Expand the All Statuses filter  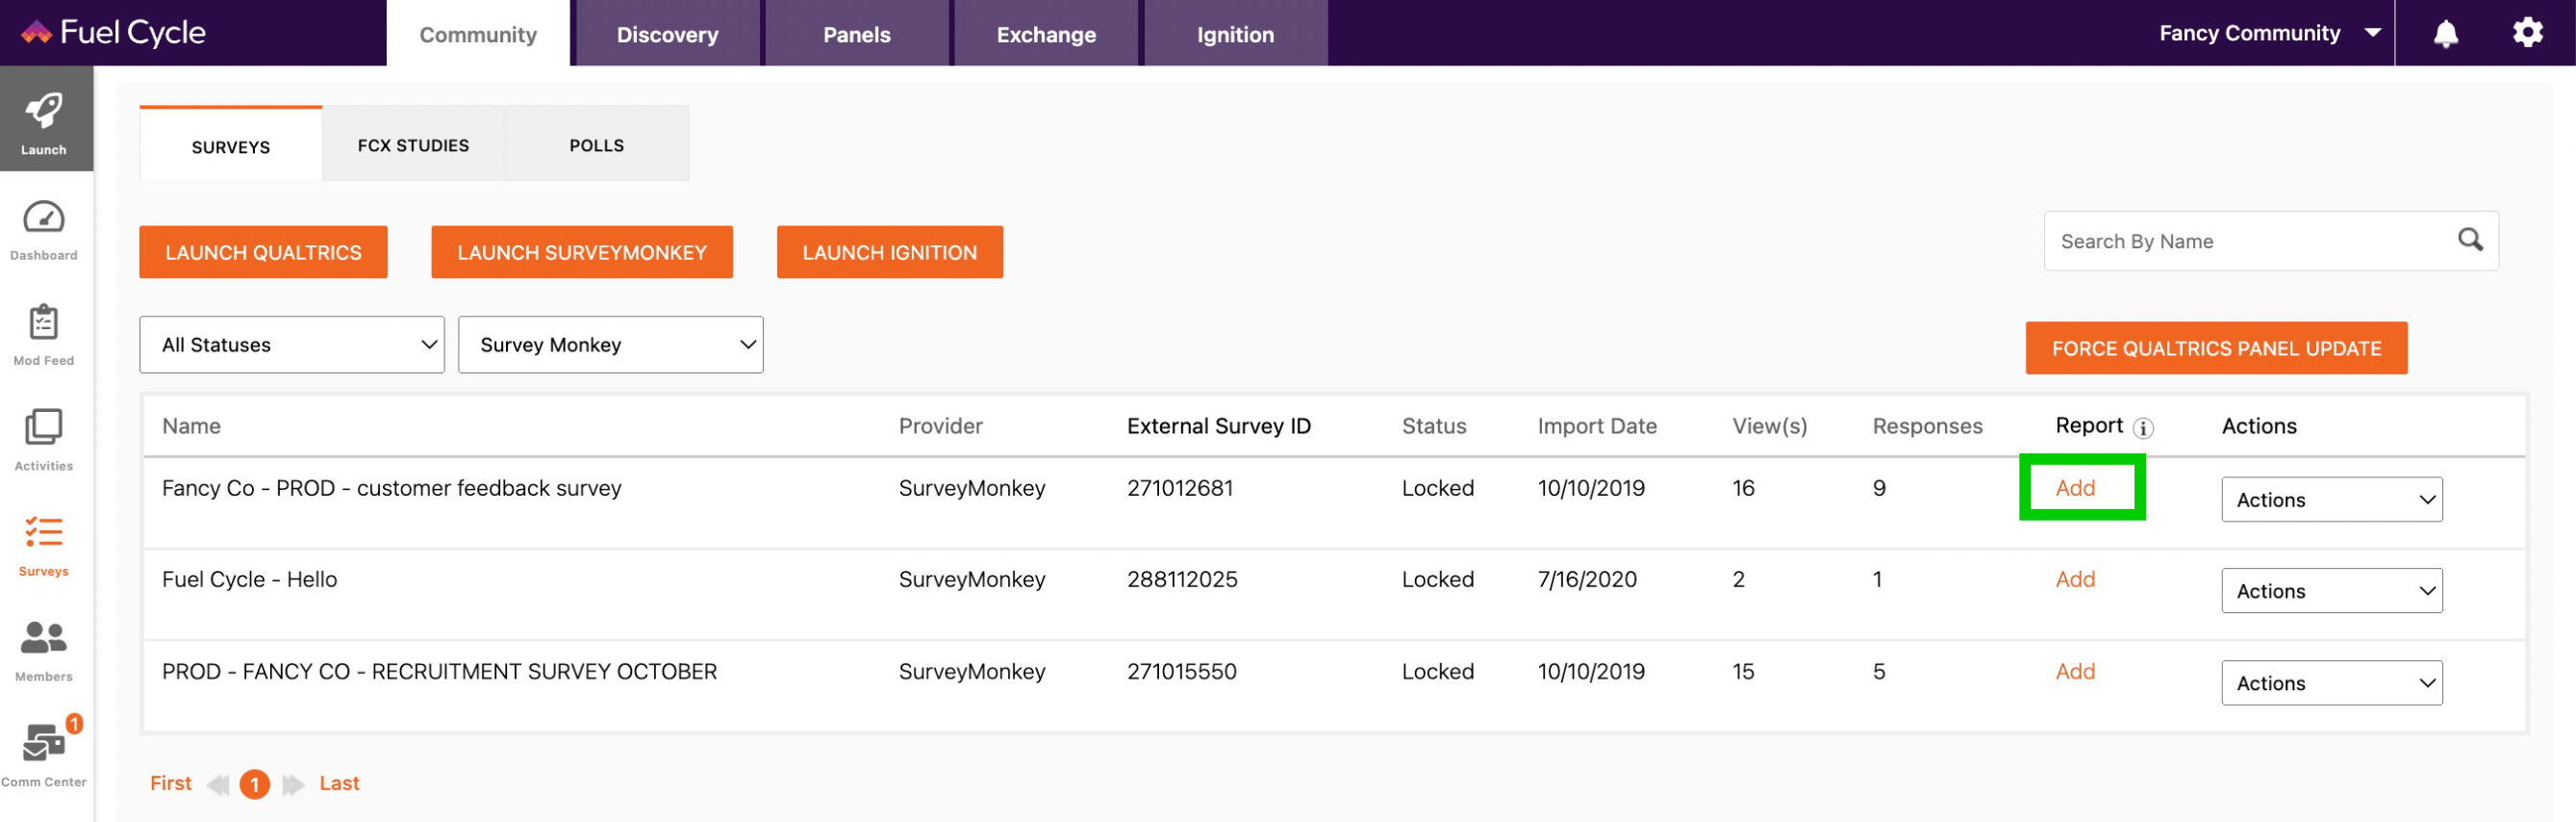tap(292, 345)
